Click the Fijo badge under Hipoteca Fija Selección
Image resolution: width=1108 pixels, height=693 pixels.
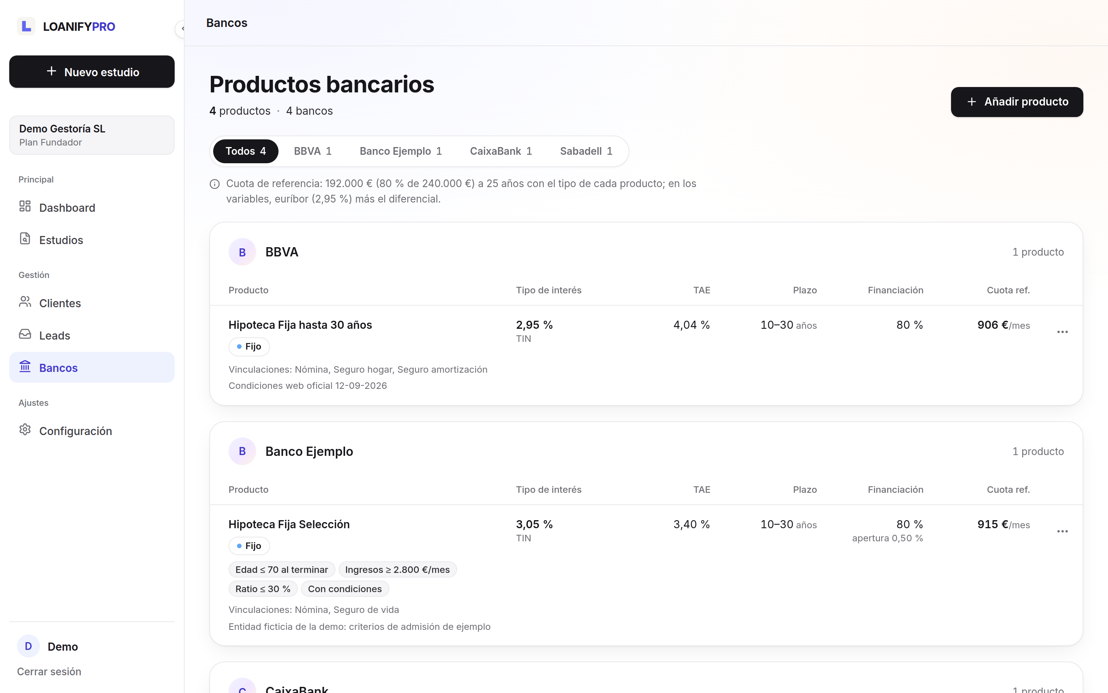coord(249,546)
